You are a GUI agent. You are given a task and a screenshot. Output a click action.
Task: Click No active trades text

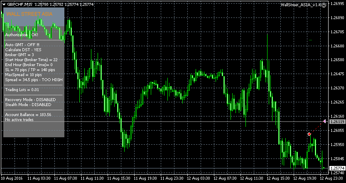19,119
